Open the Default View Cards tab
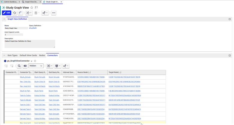The height and width of the screenshot is (125, 234). click(x=28, y=56)
